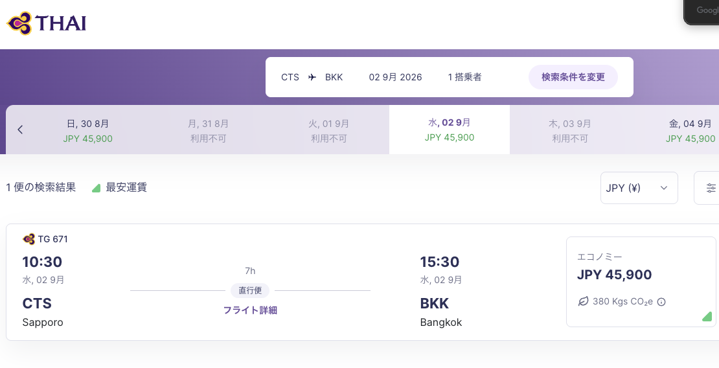Click the 月, 31 8月 unavailable date

pos(208,131)
